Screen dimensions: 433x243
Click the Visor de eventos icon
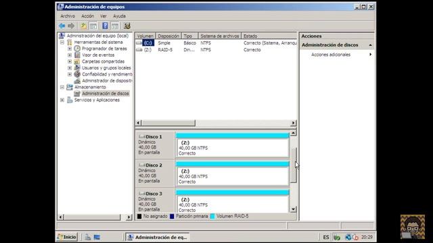tap(77, 55)
